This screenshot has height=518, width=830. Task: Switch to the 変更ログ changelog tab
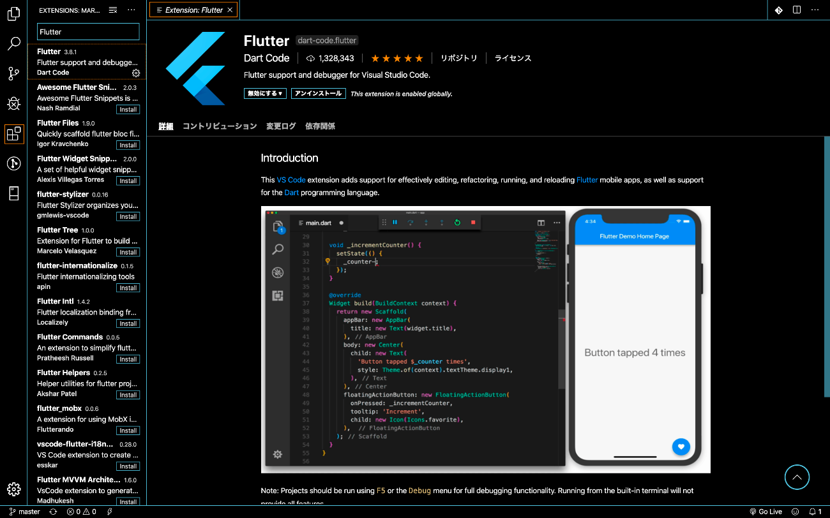click(x=281, y=126)
